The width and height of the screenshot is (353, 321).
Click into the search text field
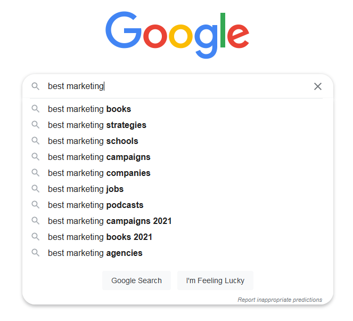(x=178, y=86)
